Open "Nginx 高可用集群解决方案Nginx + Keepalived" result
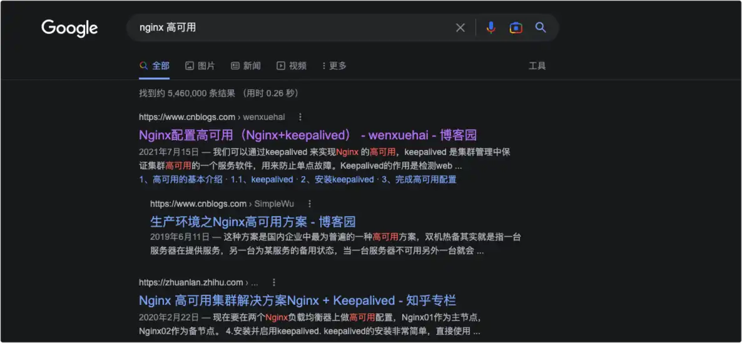Image resolution: width=742 pixels, height=343 pixels. coord(297,301)
